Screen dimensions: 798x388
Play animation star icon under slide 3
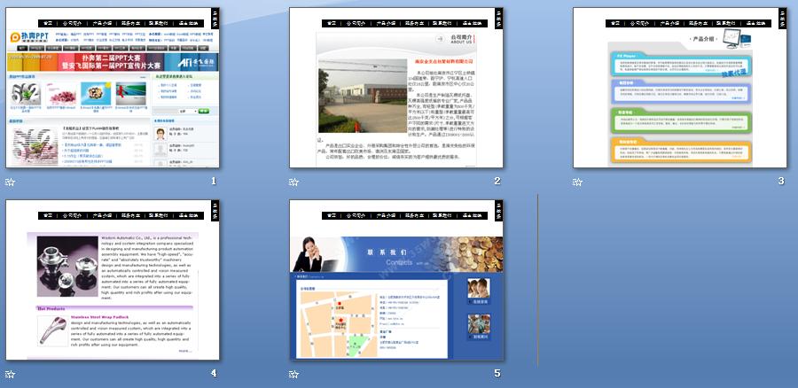[577, 182]
